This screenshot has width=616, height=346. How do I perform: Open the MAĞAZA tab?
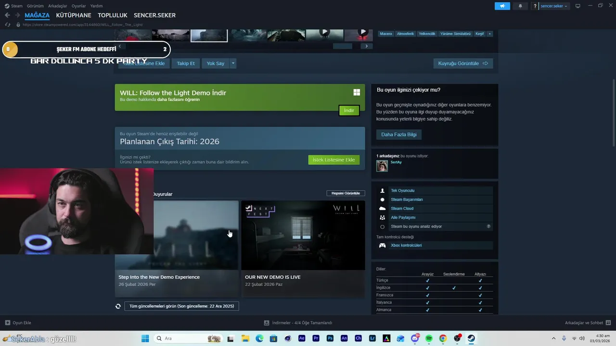click(37, 15)
